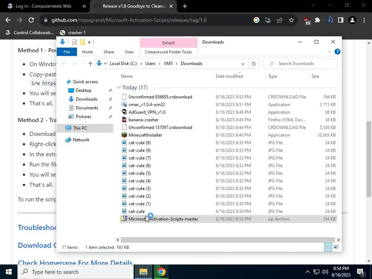Click the Explorer help question mark icon

[337, 52]
